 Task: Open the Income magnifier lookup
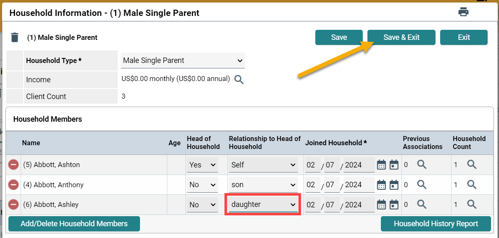(x=239, y=79)
